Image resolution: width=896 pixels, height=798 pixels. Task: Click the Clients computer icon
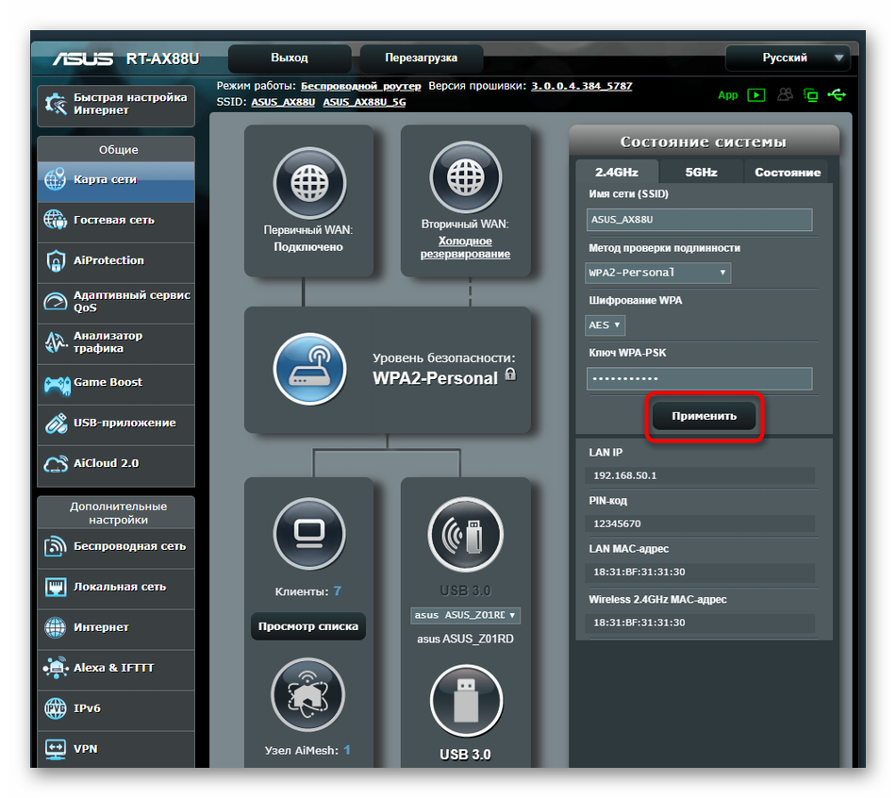tap(308, 534)
